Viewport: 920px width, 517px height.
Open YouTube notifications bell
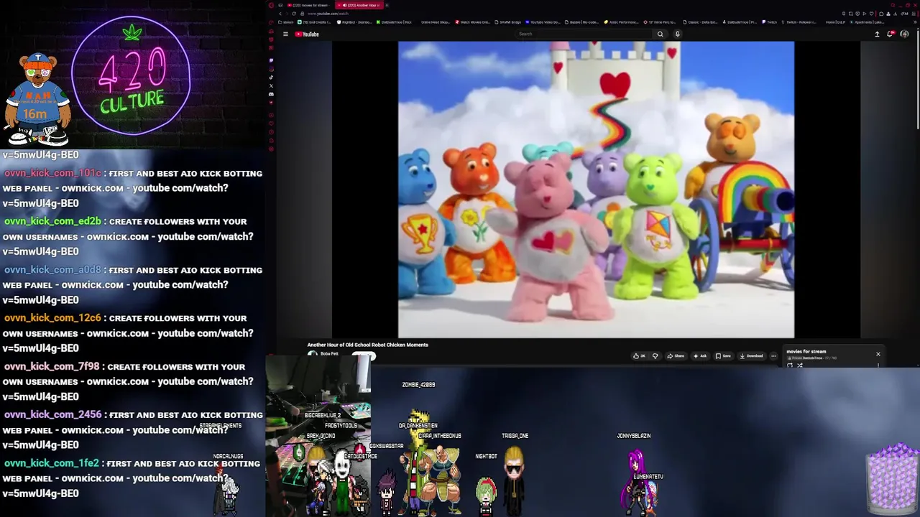tap(890, 34)
